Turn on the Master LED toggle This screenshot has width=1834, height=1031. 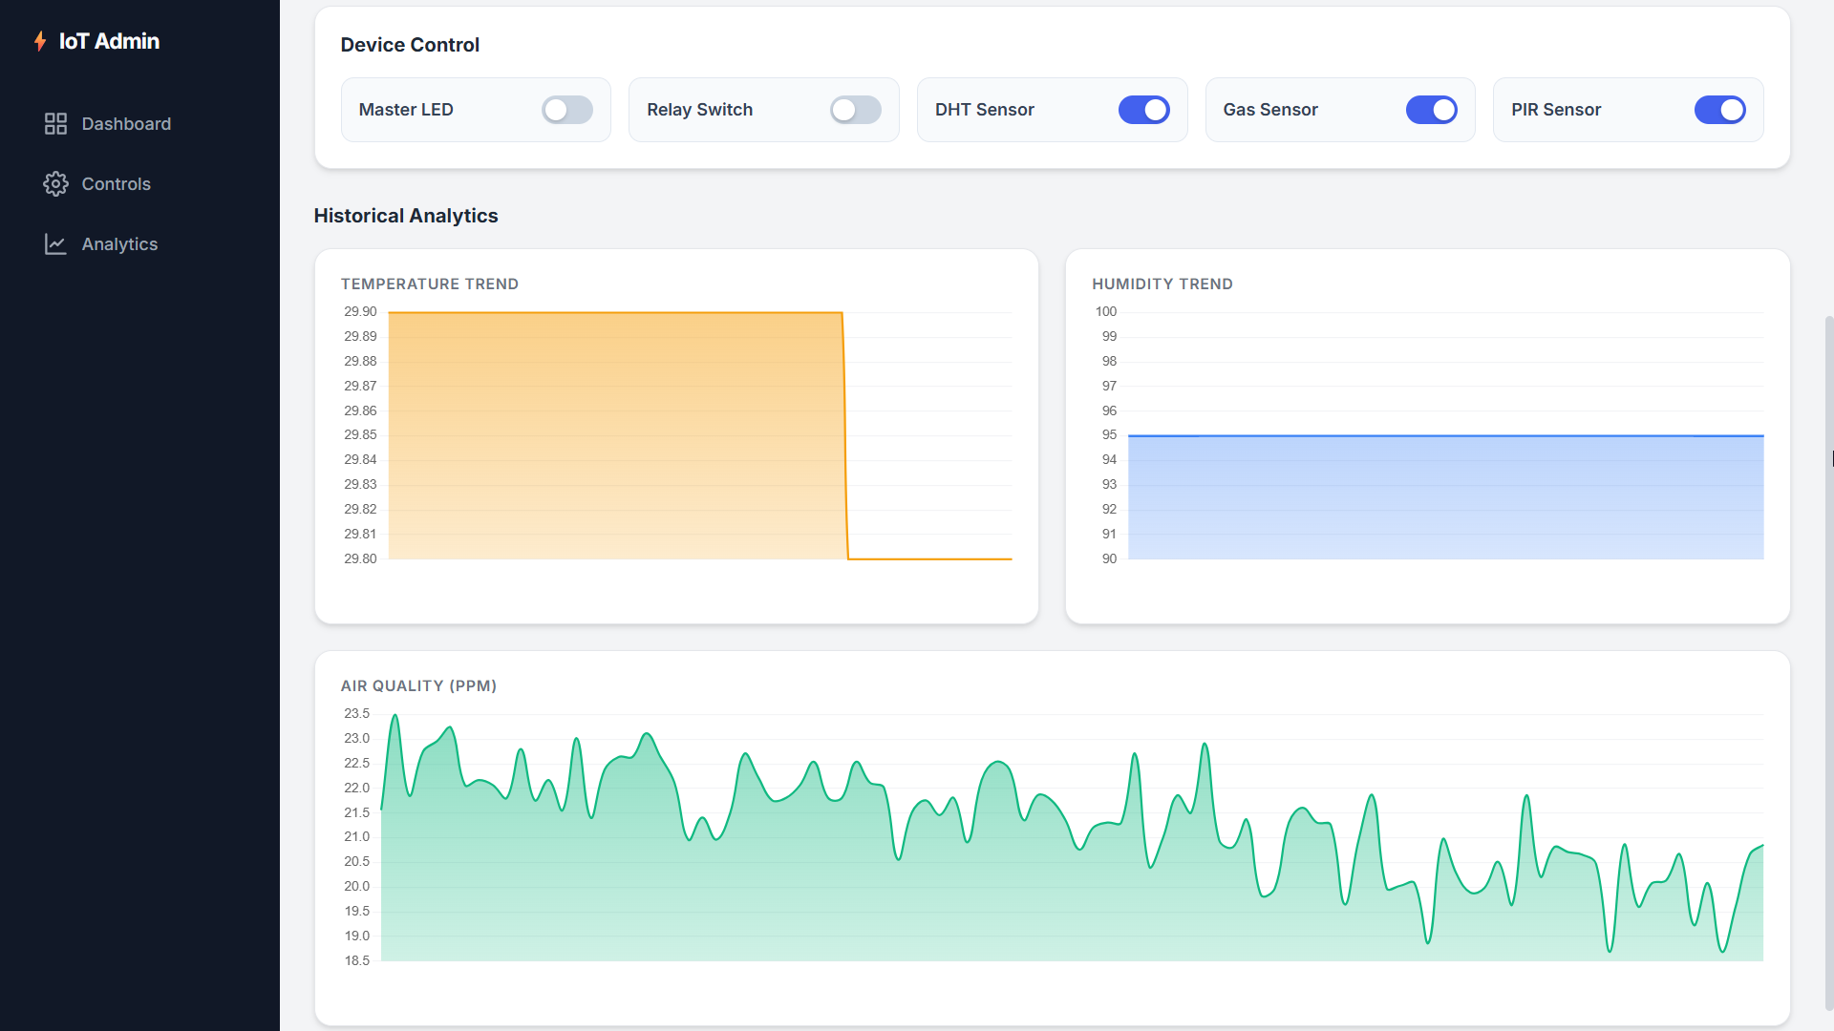(x=566, y=110)
